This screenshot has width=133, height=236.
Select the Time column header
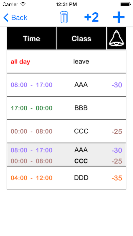(32, 38)
